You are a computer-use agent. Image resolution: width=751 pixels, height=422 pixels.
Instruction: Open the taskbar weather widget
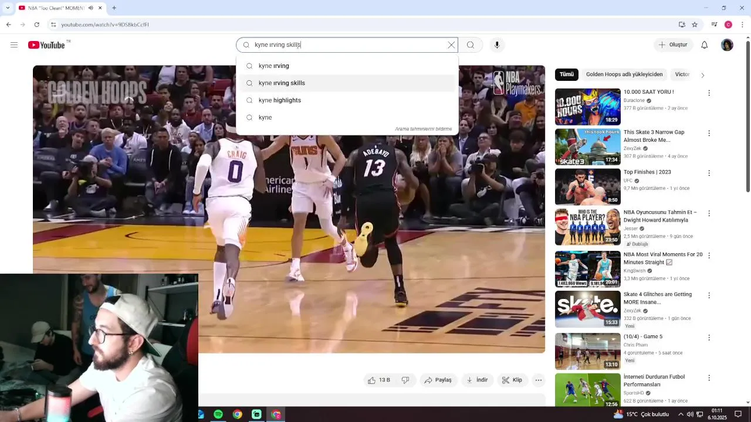[641, 414]
